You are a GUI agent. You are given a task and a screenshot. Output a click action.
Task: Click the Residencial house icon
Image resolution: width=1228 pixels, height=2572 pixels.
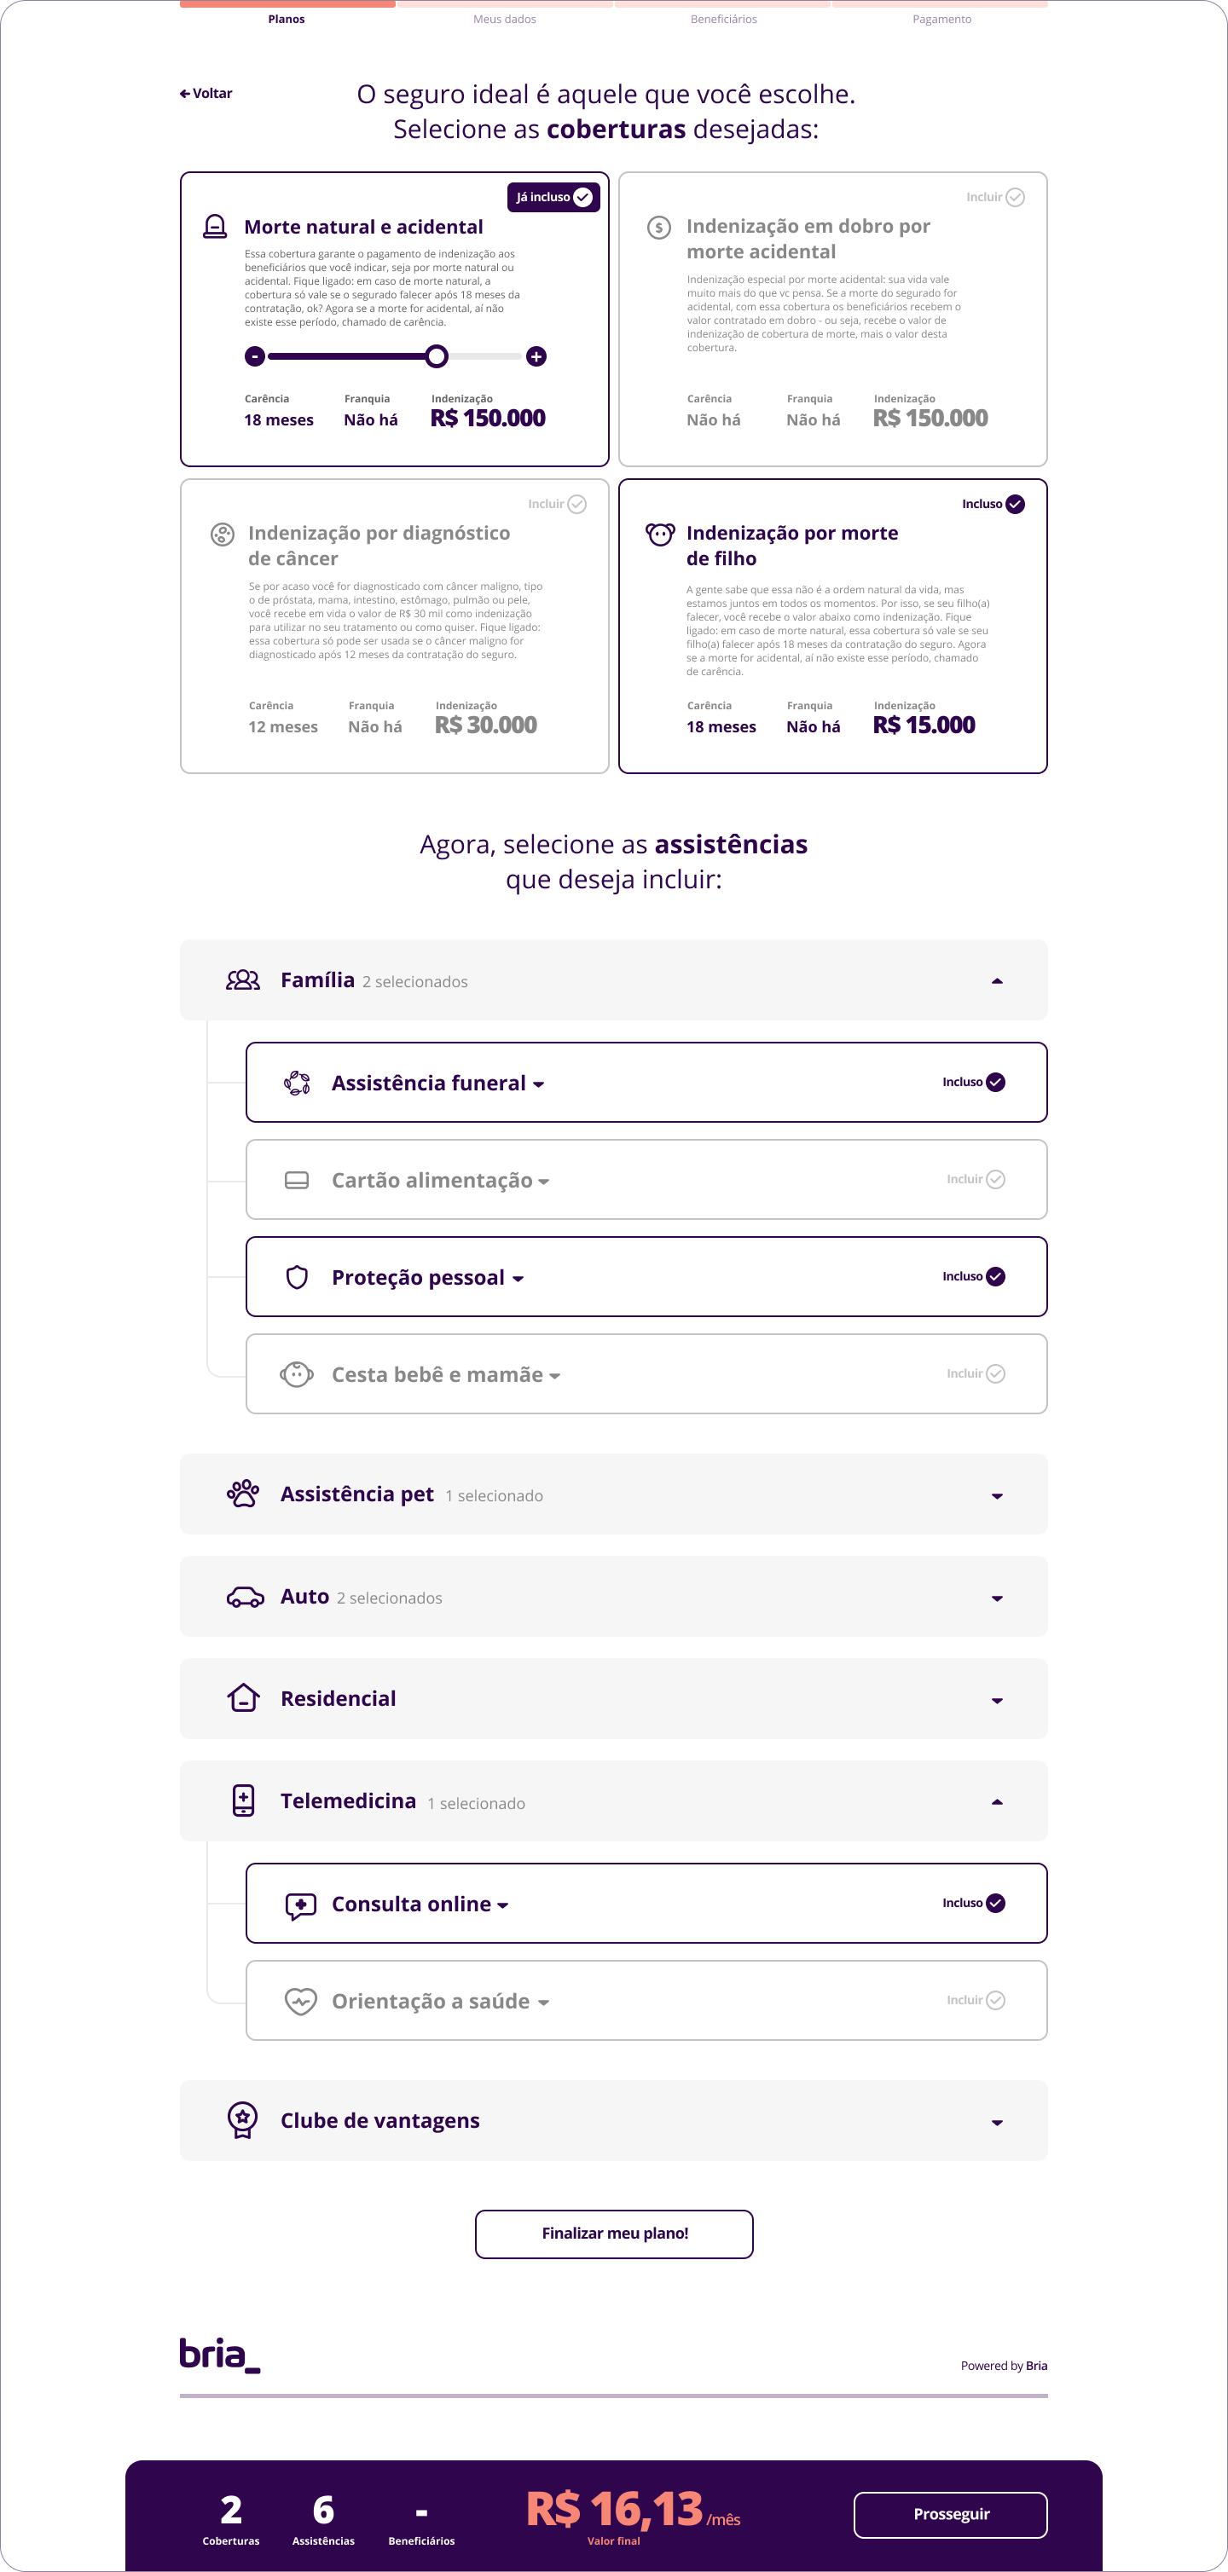pyautogui.click(x=244, y=1697)
